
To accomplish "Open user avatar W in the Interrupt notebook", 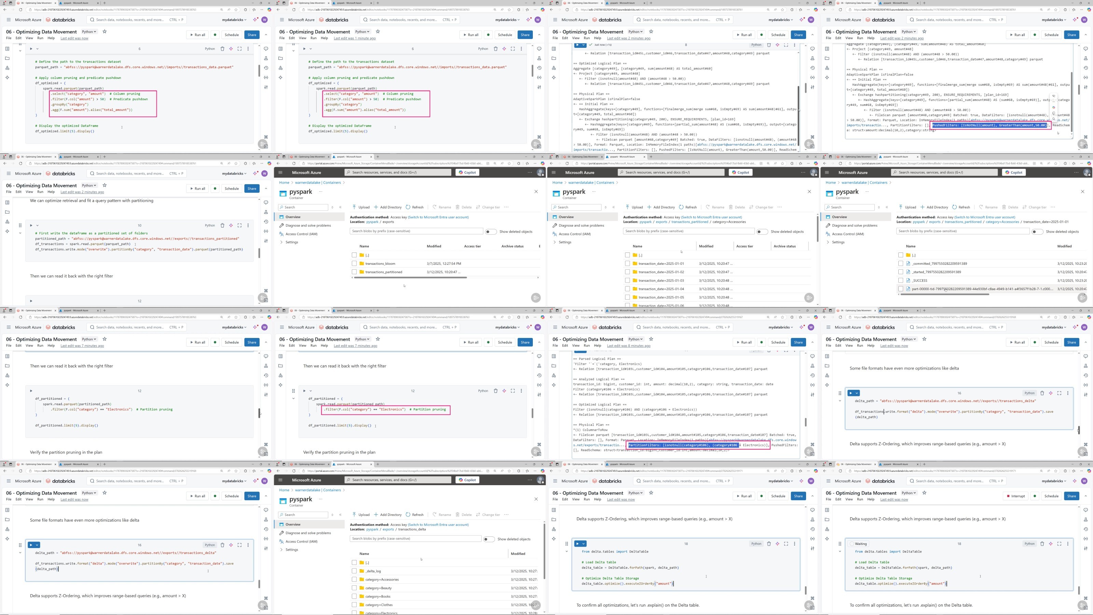I will pos(1084,481).
